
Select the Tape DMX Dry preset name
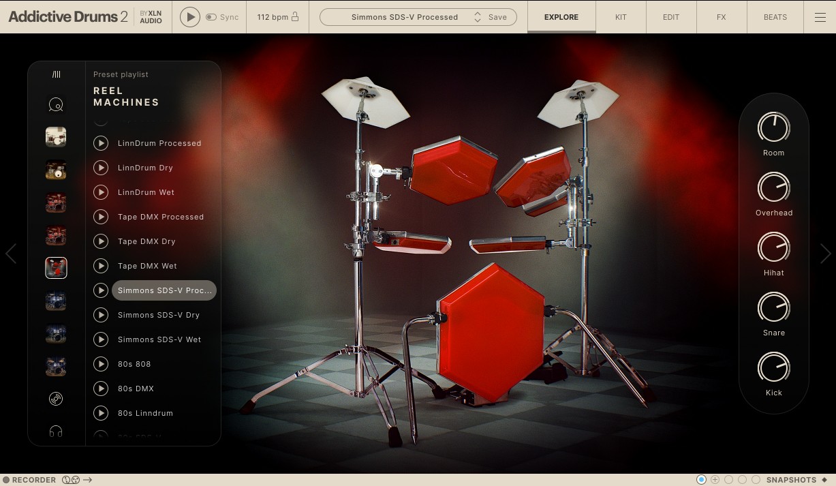click(146, 241)
